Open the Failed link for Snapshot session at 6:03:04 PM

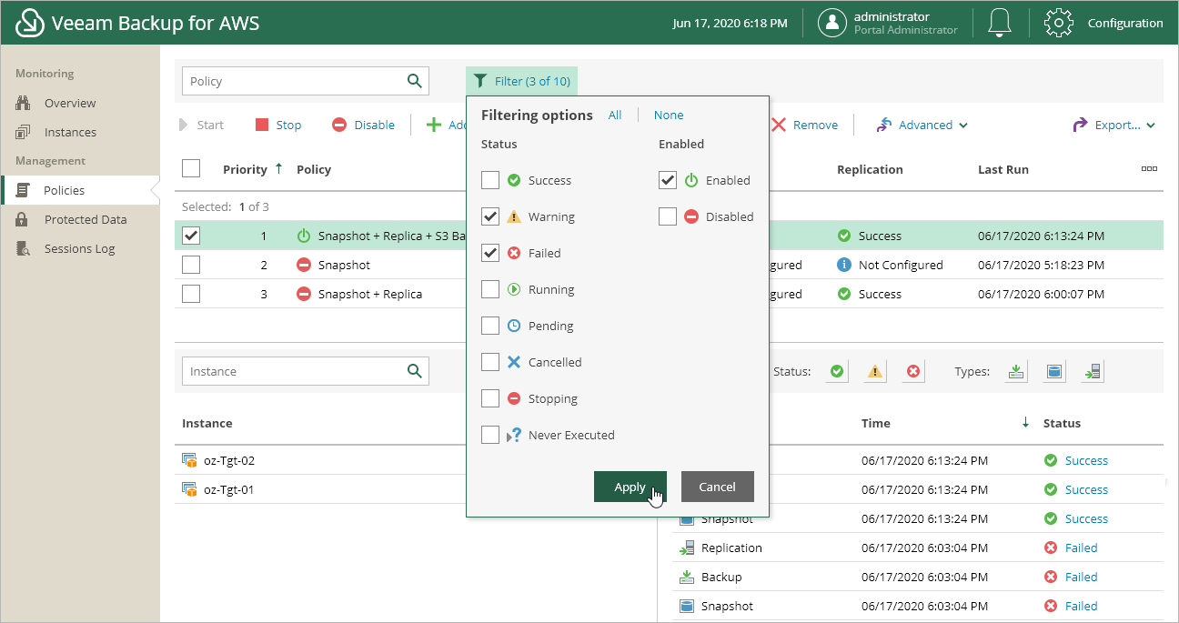pos(1082,606)
